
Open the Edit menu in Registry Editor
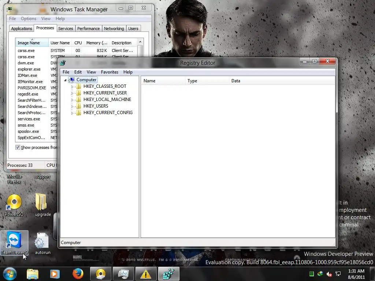[x=78, y=72]
